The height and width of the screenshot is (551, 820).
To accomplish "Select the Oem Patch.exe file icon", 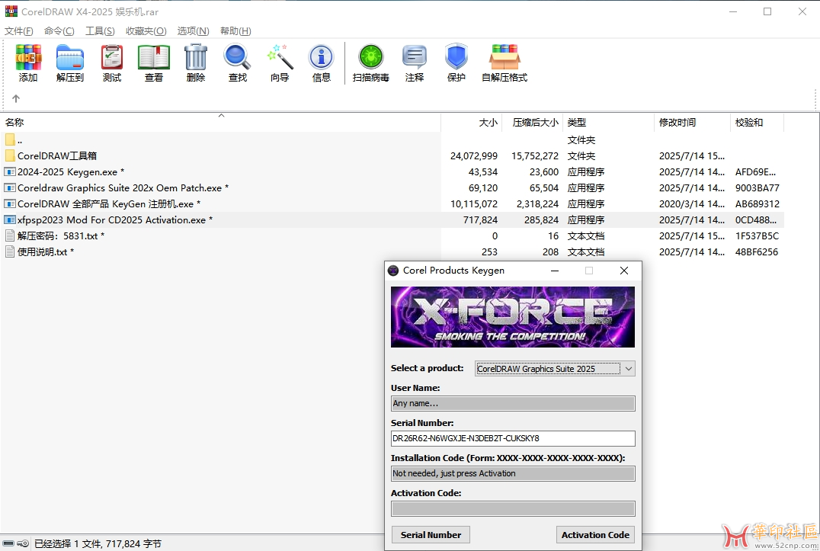I will tap(10, 187).
